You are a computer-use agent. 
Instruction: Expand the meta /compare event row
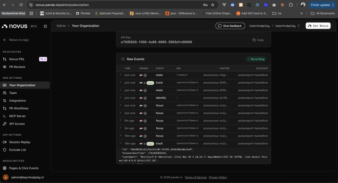tap(120, 75)
